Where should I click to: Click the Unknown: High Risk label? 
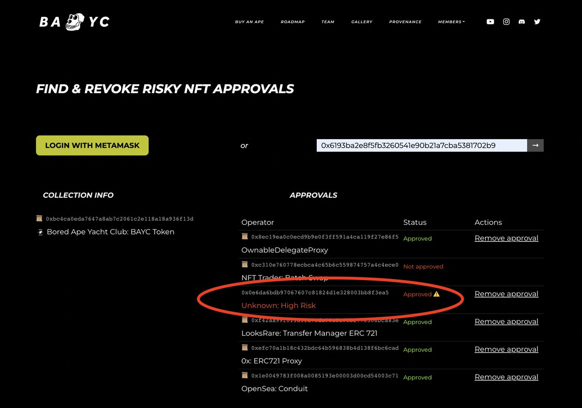pos(278,305)
